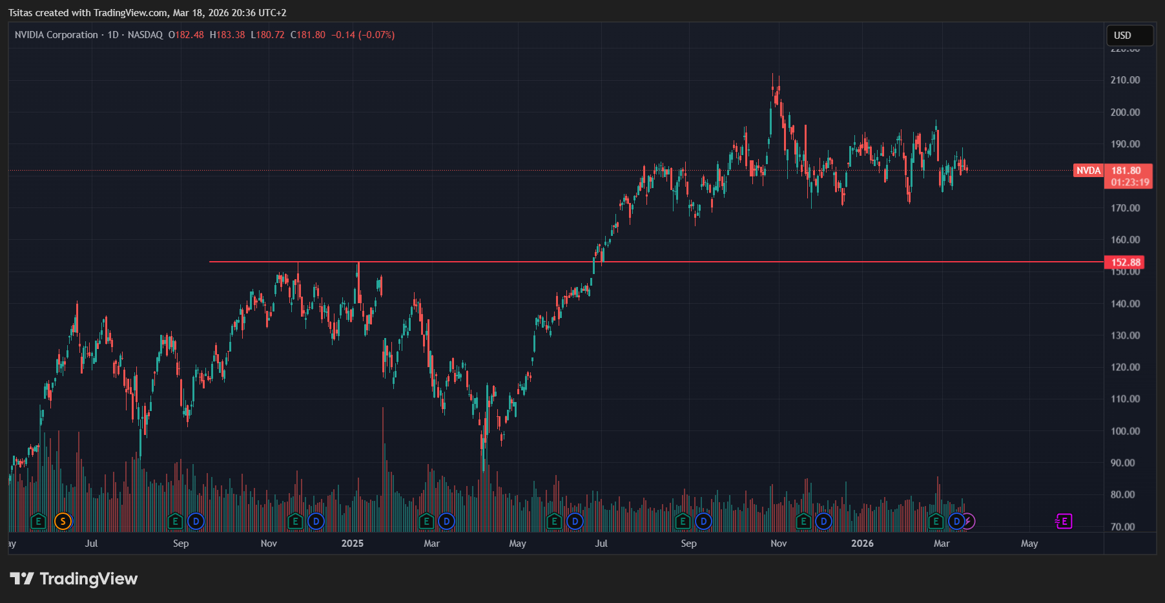Viewport: 1165px width, 603px height.
Task: Click the 90.00 price axis label
Action: pyautogui.click(x=1122, y=463)
